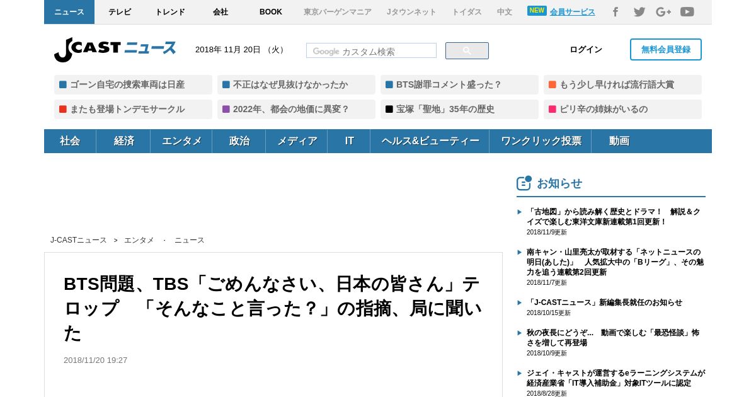Viewport: 756px width, 397px height.
Task: Open headline またも登場トンデモサークル
Action: 133,109
